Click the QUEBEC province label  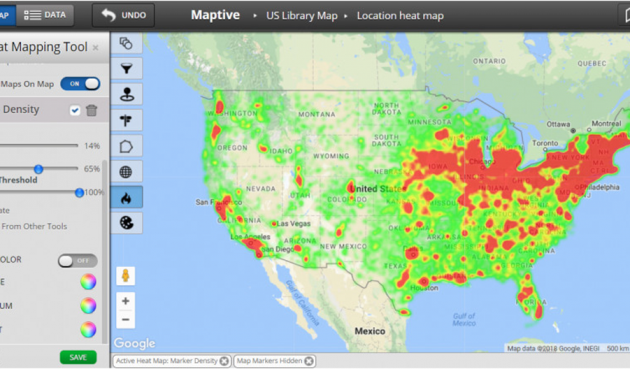(592, 63)
